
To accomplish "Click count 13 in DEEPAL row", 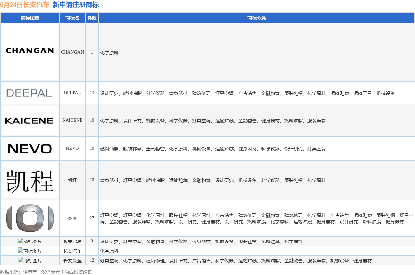I will 92,93.
